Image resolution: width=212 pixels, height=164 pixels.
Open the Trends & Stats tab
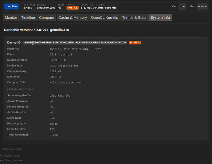(134, 18)
